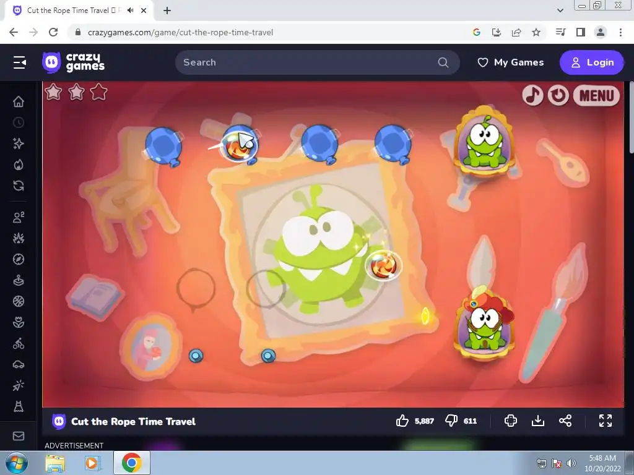
Task: Open Windows Media Player from taskbar
Action: coord(92,463)
